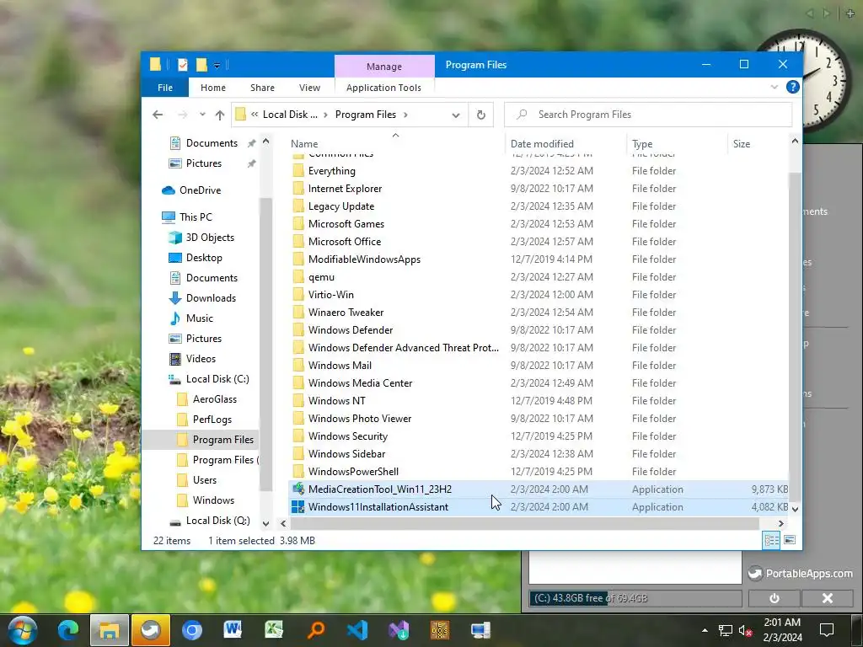Viewport: 863px width, 647px height.
Task: Select the Windows Sidebar folder name
Action: pos(346,453)
